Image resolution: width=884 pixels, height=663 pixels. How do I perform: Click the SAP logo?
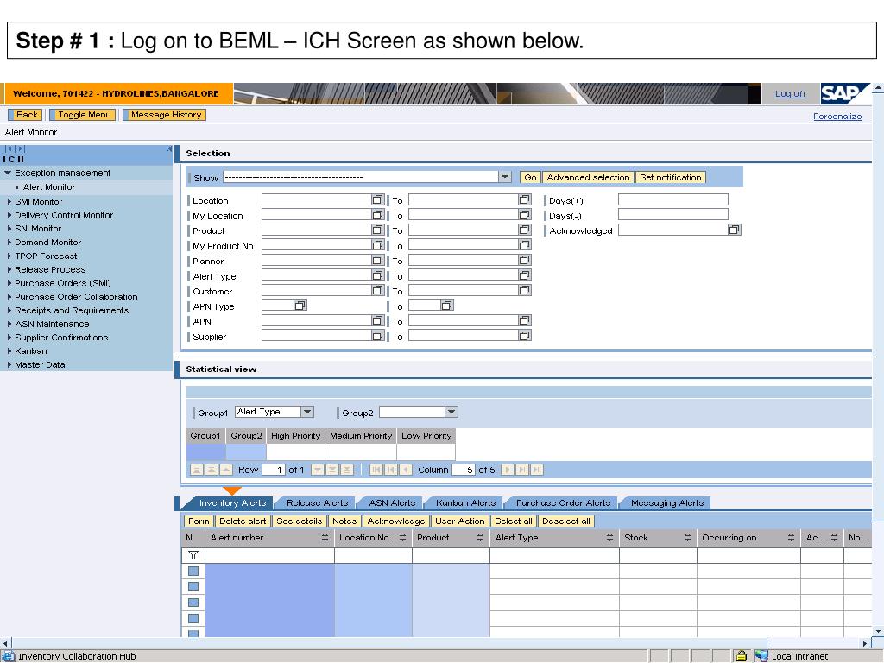point(844,93)
